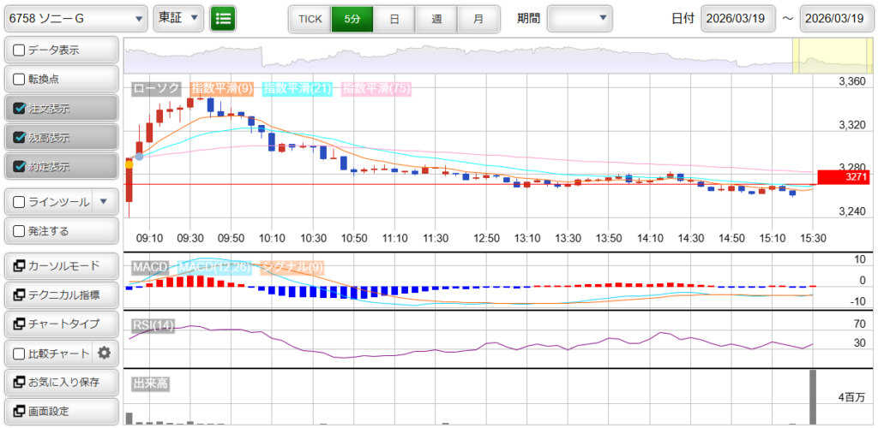Open テクニカル指標 settings panel
Viewport: 878px width, 428px height.
click(x=60, y=294)
